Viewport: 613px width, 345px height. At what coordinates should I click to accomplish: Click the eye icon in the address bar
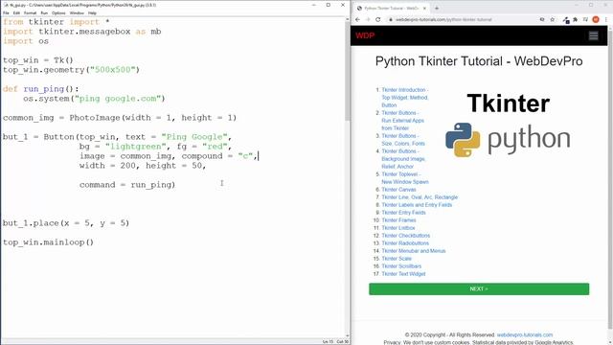[542, 19]
